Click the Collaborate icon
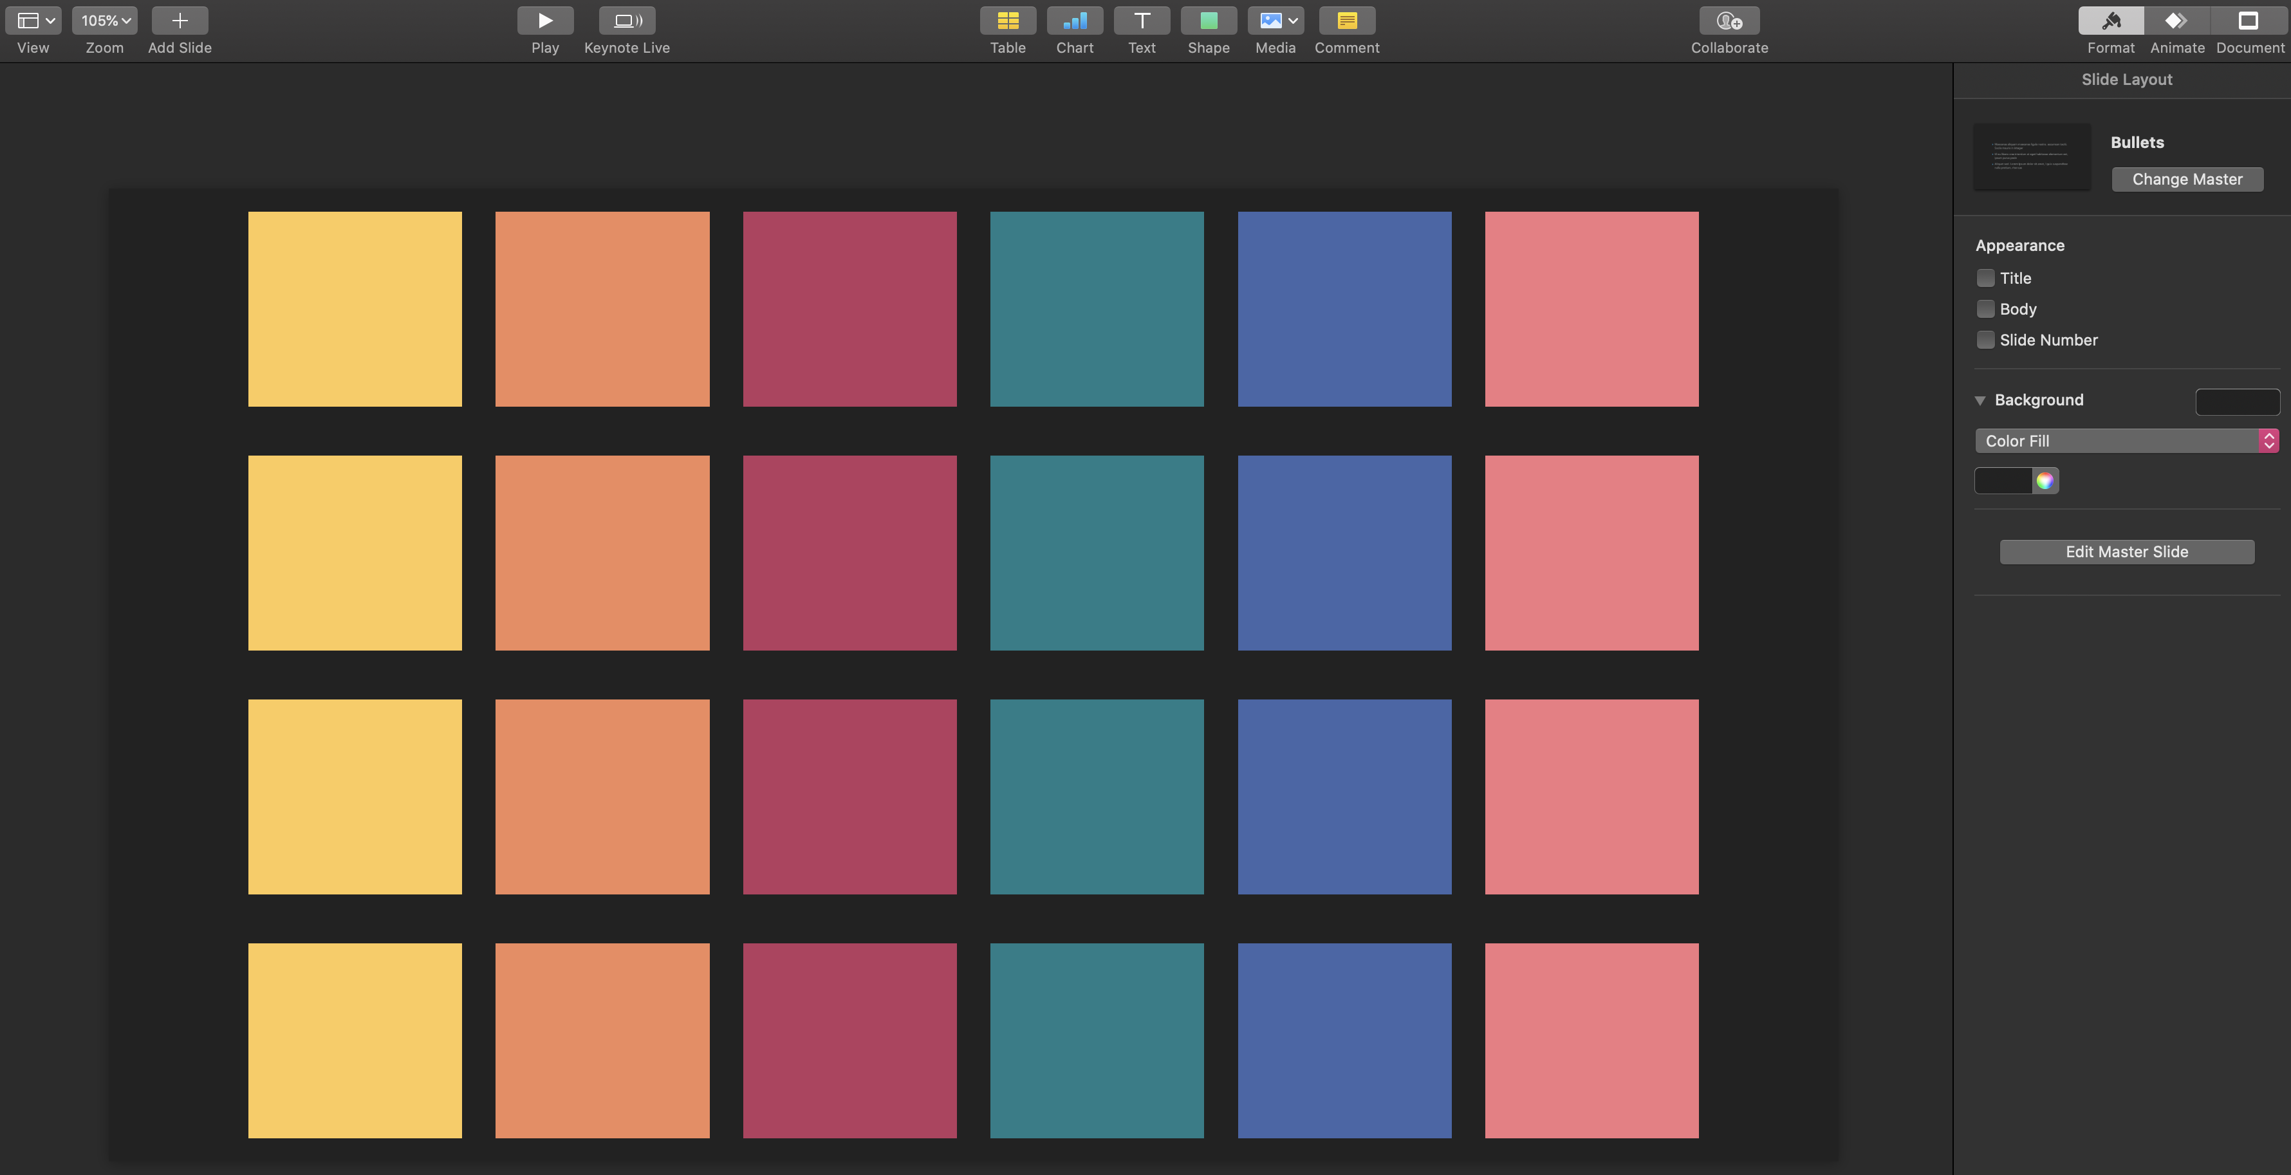The height and width of the screenshot is (1175, 2291). pos(1729,21)
